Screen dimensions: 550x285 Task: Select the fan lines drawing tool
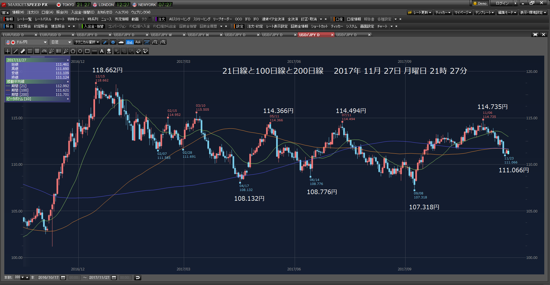[51, 51]
